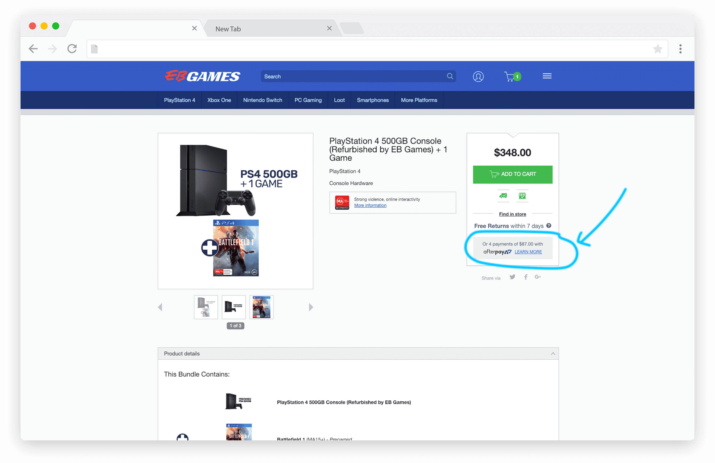Show the next product image
The height and width of the screenshot is (463, 715).
(x=311, y=307)
